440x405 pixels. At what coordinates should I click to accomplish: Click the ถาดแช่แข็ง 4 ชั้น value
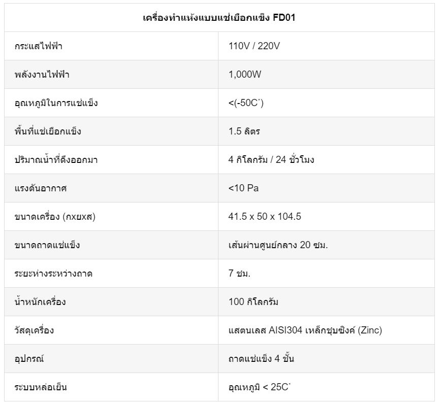pos(261,358)
